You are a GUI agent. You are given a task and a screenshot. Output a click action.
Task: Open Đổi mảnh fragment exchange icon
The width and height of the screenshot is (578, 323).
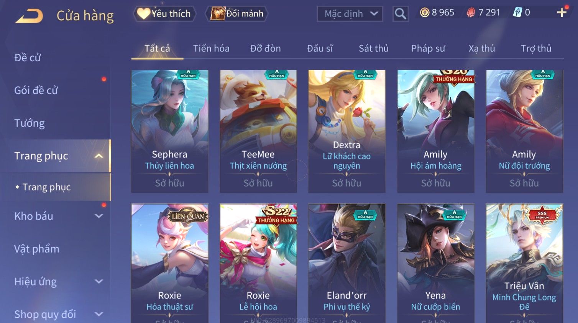click(218, 13)
